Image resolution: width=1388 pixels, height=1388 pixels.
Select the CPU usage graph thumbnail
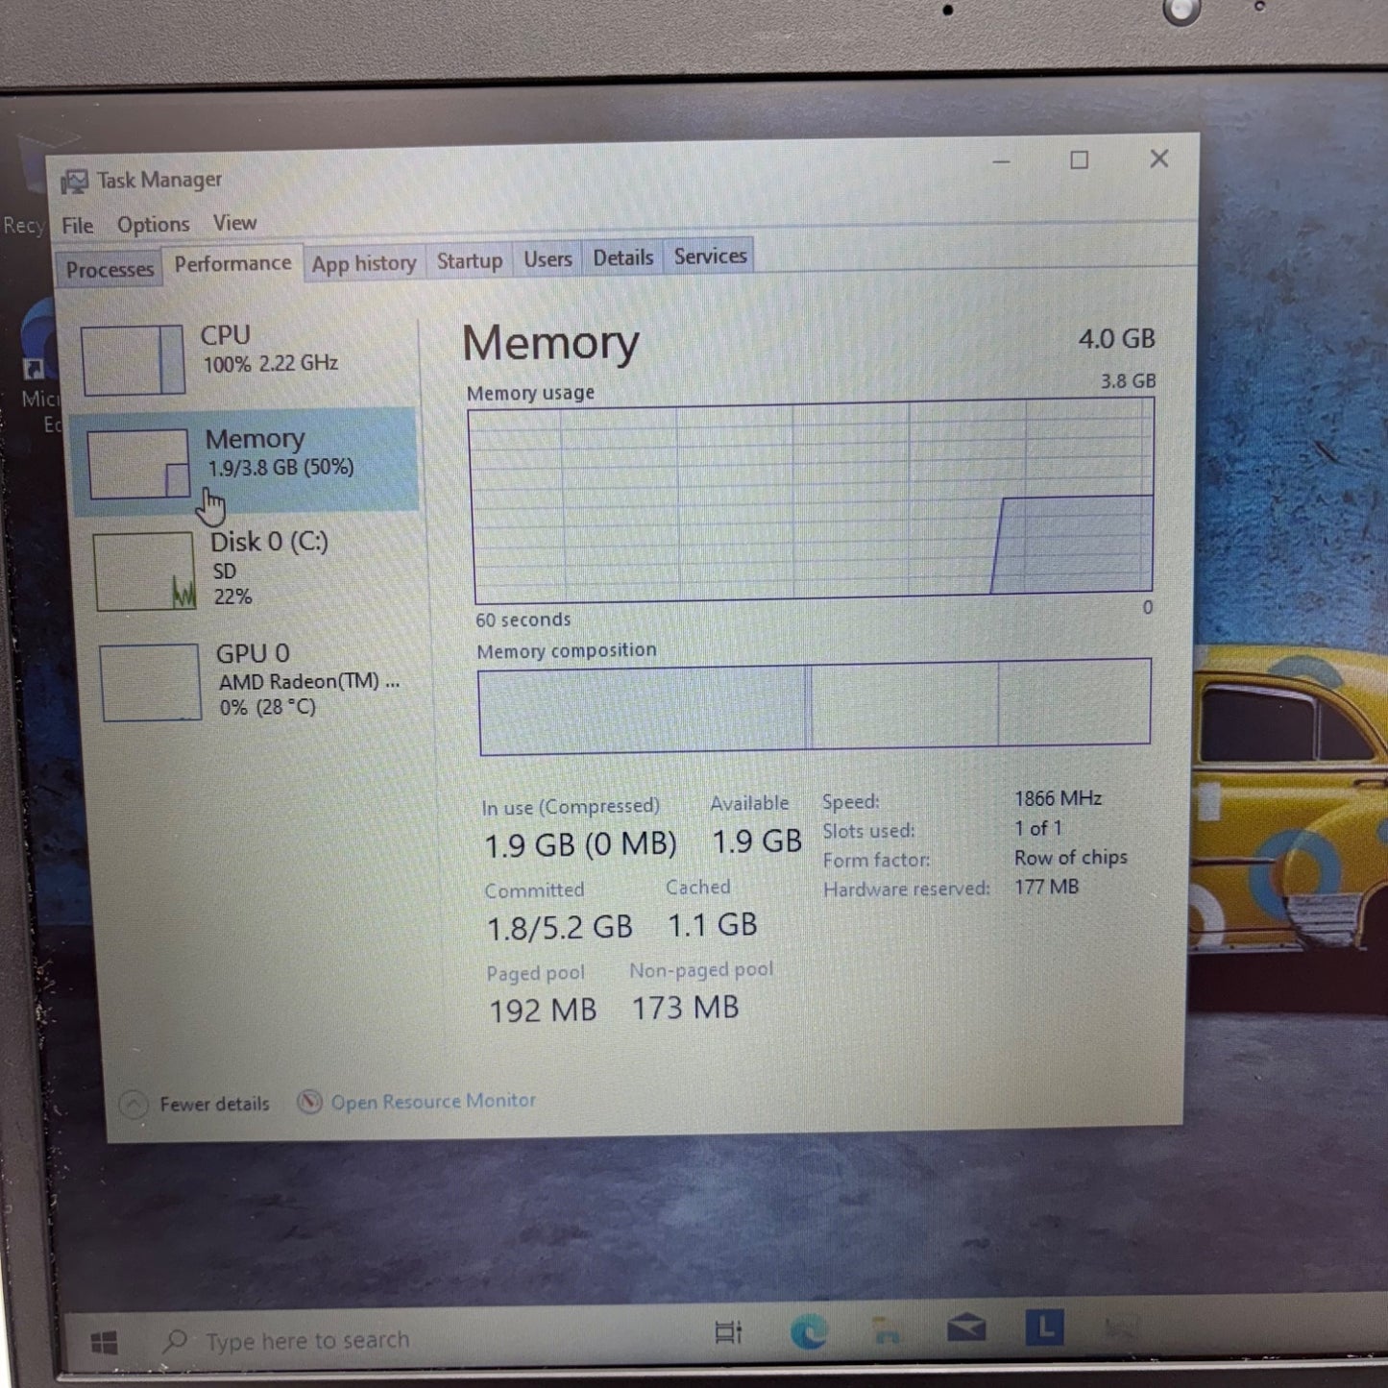(133, 360)
